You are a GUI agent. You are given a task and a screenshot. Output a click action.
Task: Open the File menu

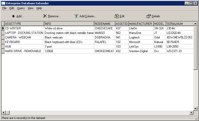coord(4,8)
